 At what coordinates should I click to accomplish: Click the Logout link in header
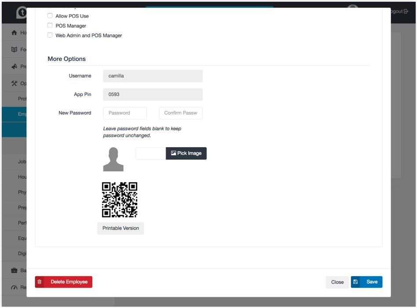click(x=399, y=11)
